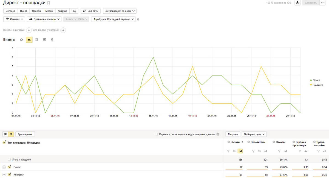Click the Метрики button

[x=233, y=134]
